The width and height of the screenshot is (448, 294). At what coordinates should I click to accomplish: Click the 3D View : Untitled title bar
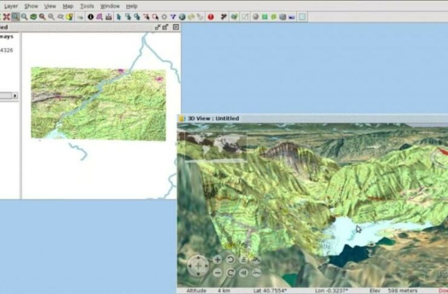pos(302,118)
